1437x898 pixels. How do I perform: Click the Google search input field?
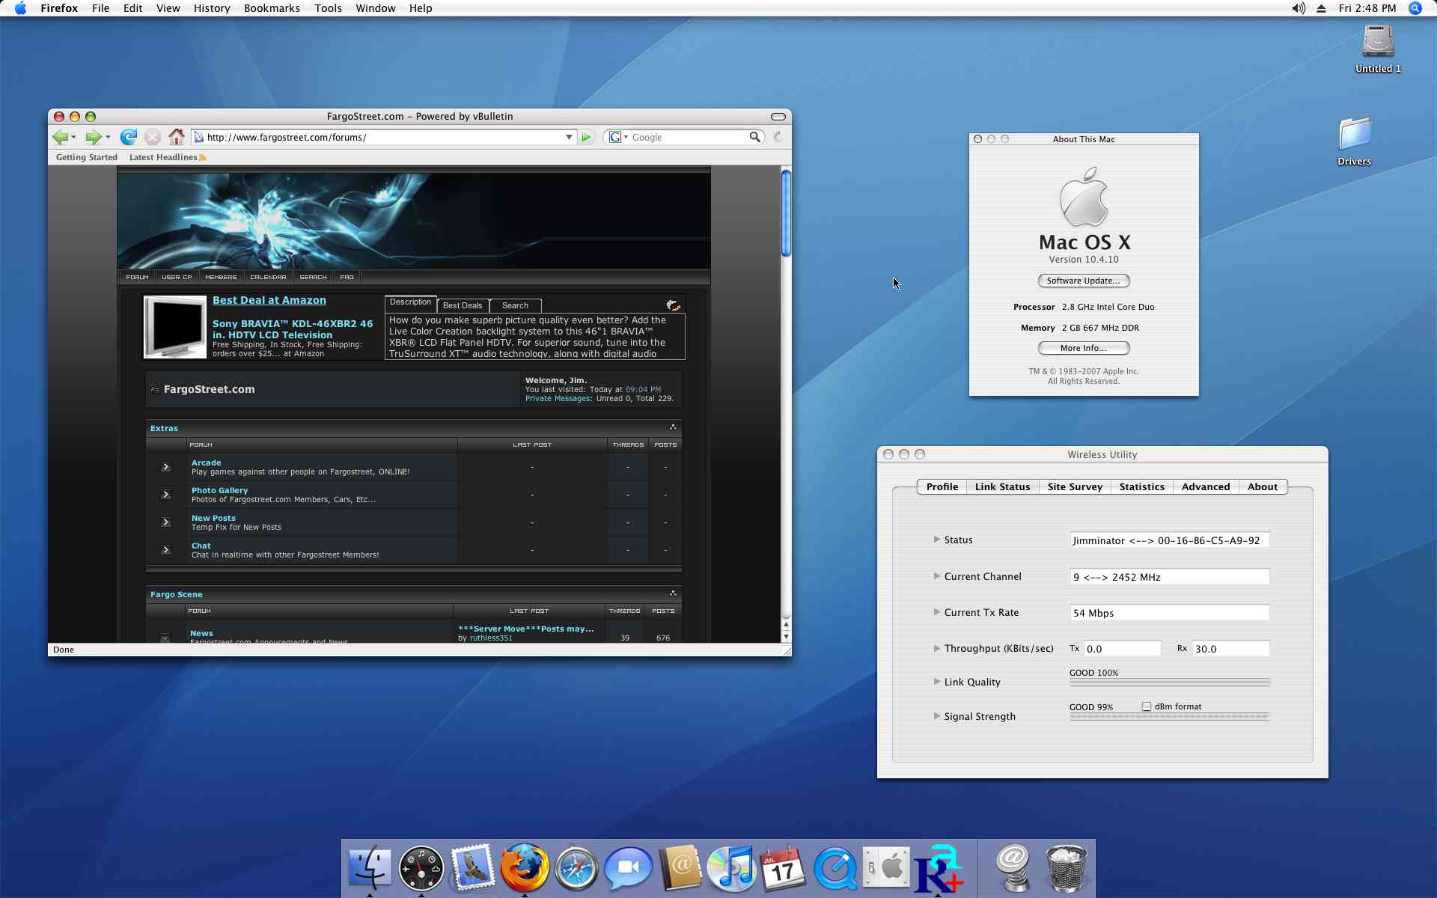689,137
